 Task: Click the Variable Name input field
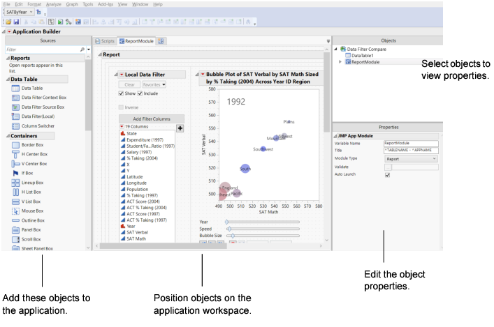(410, 142)
